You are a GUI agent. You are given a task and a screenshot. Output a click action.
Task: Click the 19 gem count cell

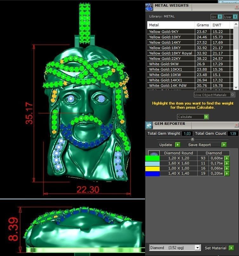tap(203, 173)
